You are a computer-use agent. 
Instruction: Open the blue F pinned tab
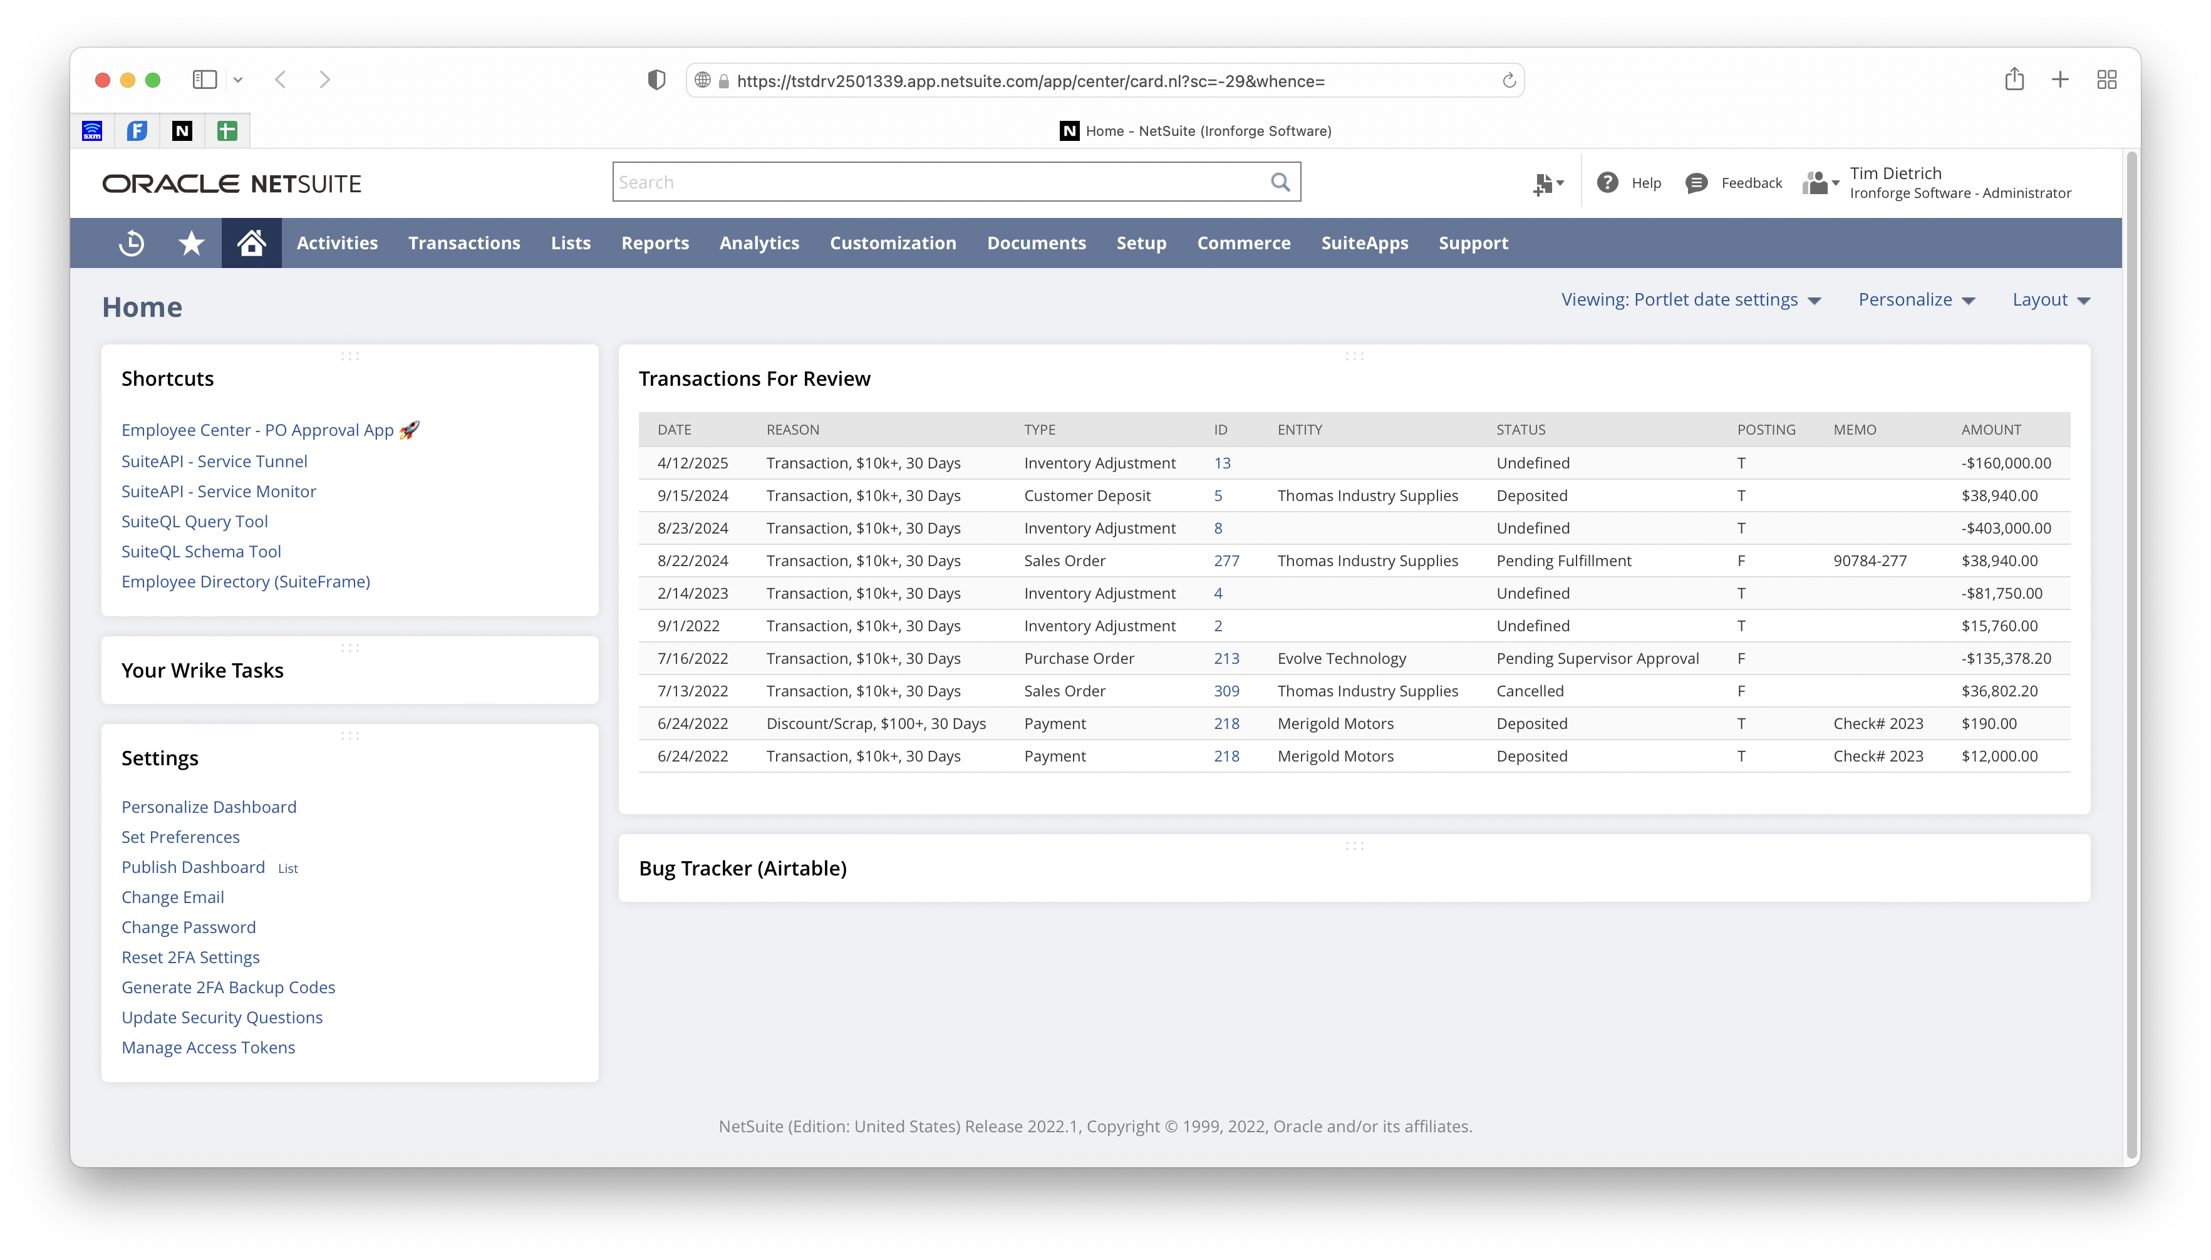click(x=137, y=131)
